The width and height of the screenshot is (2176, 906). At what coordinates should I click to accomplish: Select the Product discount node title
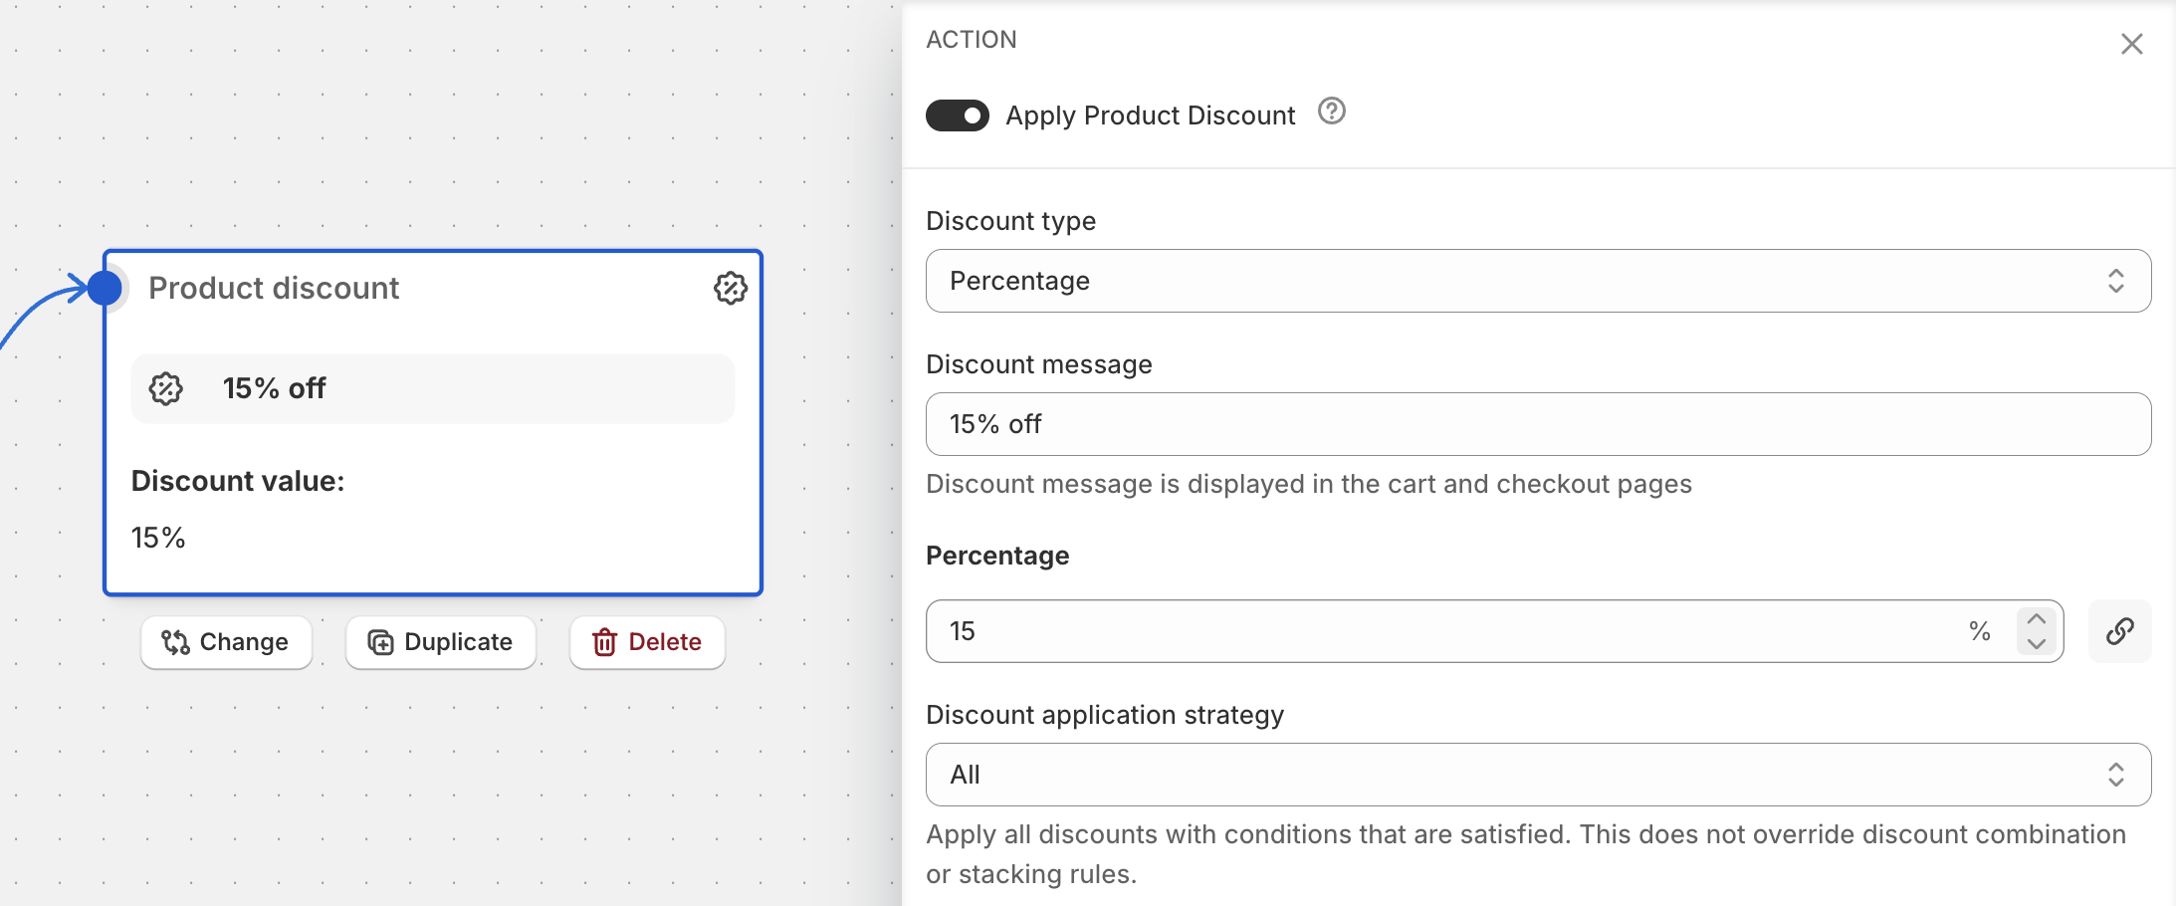coord(274,288)
